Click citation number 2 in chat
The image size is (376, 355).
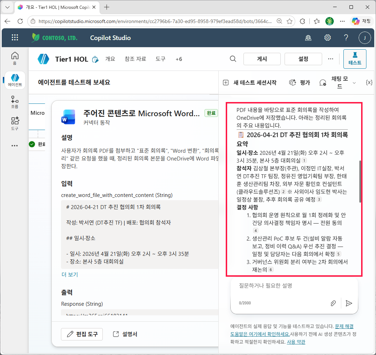(x=284, y=192)
